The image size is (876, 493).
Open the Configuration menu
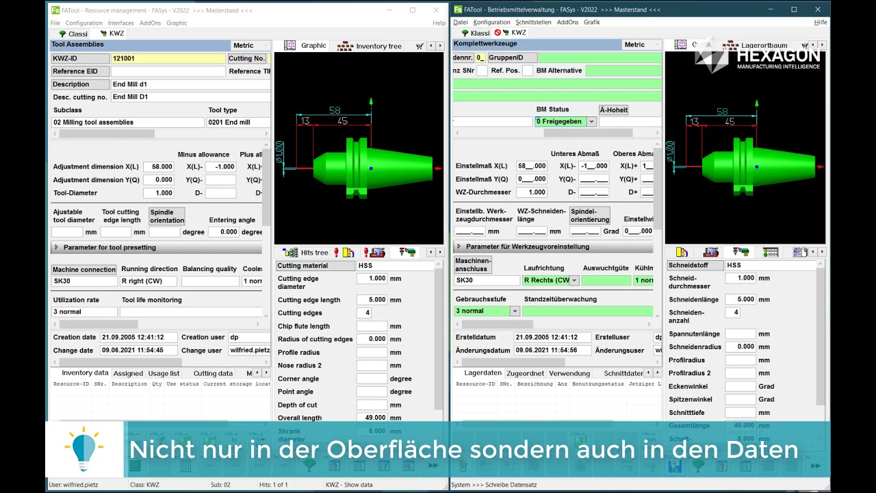pyautogui.click(x=84, y=23)
